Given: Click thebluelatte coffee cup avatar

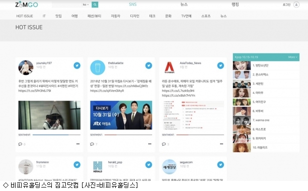Looking at the screenshot, I should coord(98,68).
